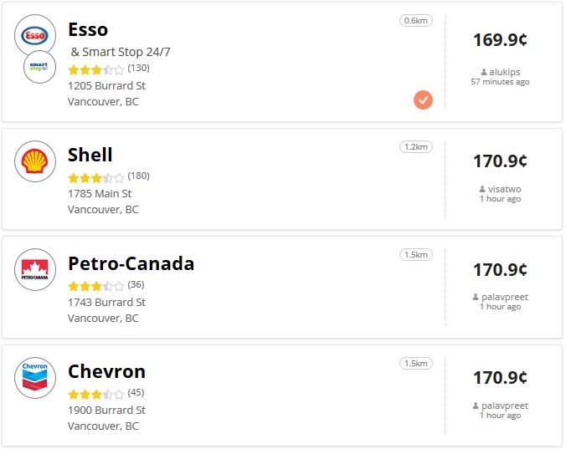This screenshot has height=449, width=566.
Task: Open the Petro-Canada station title link
Action: click(131, 263)
